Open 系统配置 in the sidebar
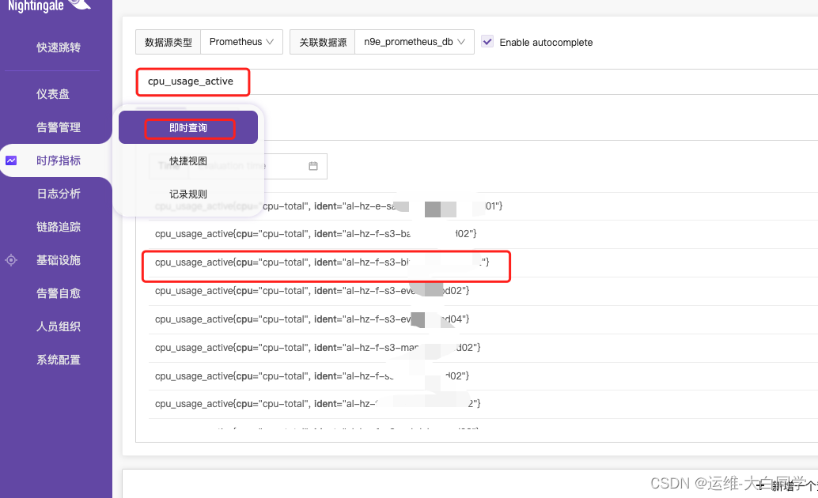The height and width of the screenshot is (498, 818). coord(59,360)
